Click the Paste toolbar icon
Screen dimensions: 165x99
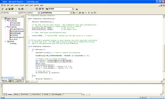[22, 9]
